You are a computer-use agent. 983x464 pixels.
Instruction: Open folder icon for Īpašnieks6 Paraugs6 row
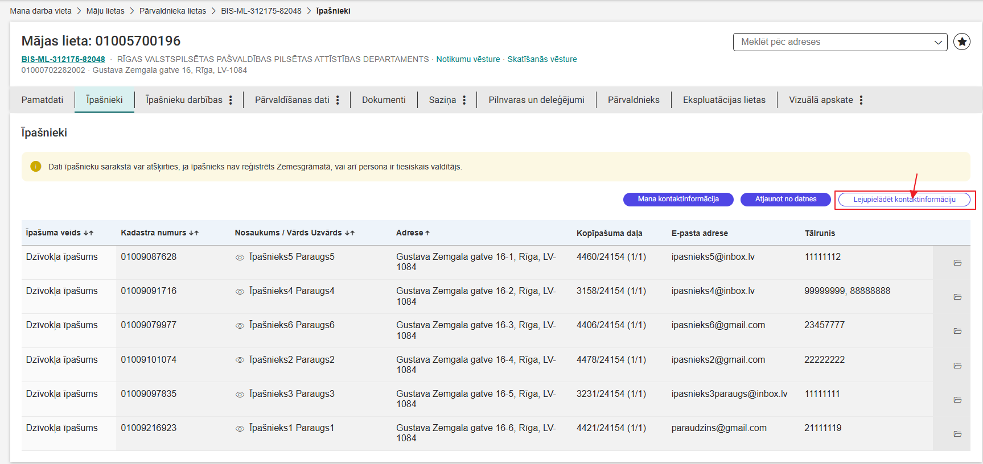pyautogui.click(x=957, y=331)
